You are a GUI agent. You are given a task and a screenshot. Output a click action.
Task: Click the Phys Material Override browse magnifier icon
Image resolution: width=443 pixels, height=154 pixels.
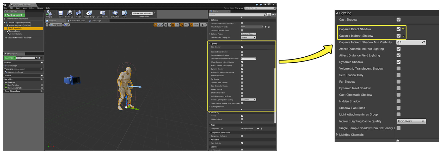click(x=269, y=27)
